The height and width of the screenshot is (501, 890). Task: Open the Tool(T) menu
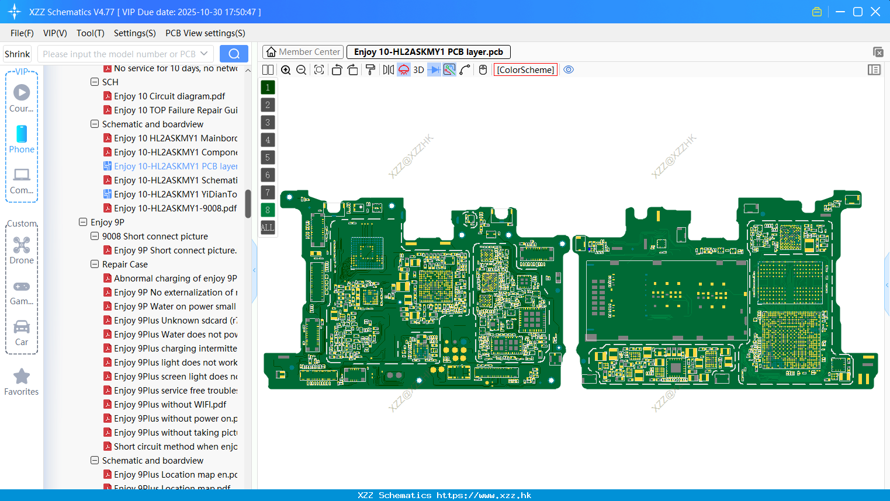click(91, 33)
